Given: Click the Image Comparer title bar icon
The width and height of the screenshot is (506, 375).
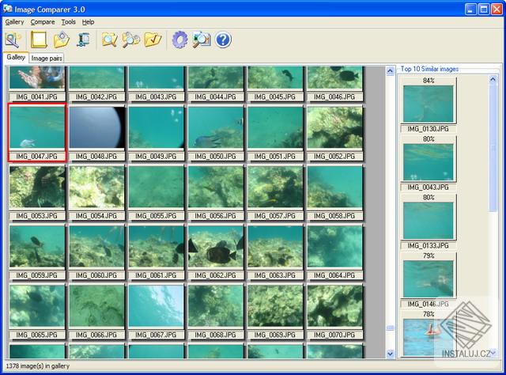Looking at the screenshot, I should (x=7, y=9).
